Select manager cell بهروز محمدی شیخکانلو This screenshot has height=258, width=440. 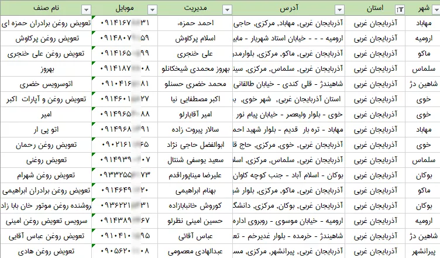pos(195,68)
